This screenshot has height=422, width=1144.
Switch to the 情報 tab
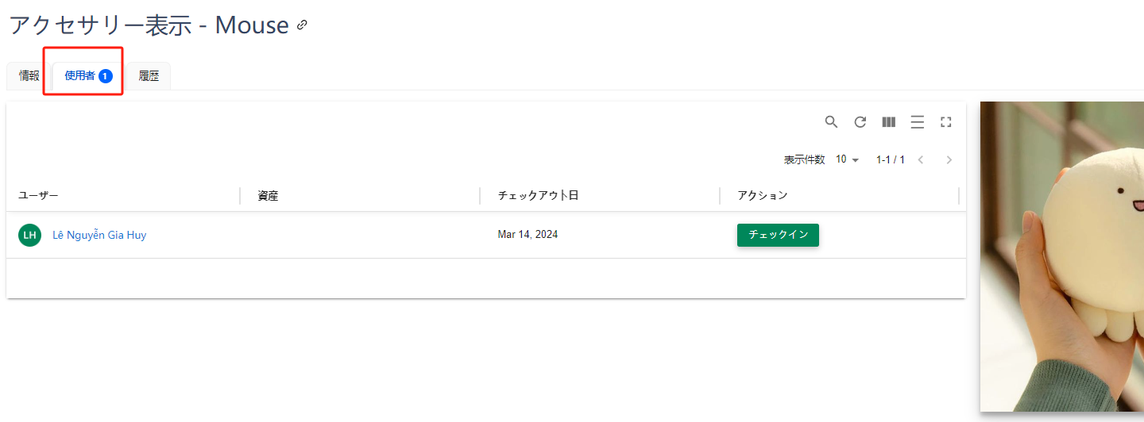click(x=29, y=76)
